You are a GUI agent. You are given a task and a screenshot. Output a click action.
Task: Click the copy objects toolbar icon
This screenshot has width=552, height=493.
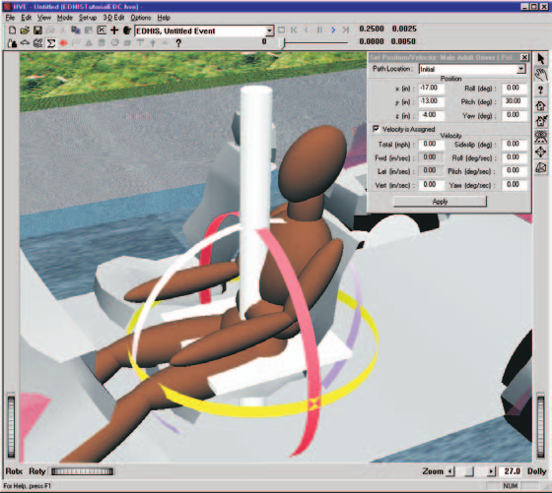[76, 31]
